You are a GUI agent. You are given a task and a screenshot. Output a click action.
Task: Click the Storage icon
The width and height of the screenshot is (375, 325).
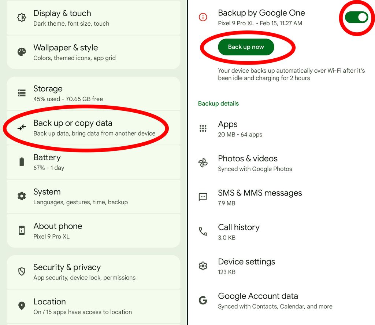(22, 93)
